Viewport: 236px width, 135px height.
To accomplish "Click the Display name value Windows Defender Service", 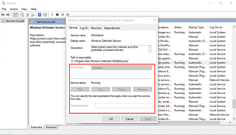I will tap(106, 41).
